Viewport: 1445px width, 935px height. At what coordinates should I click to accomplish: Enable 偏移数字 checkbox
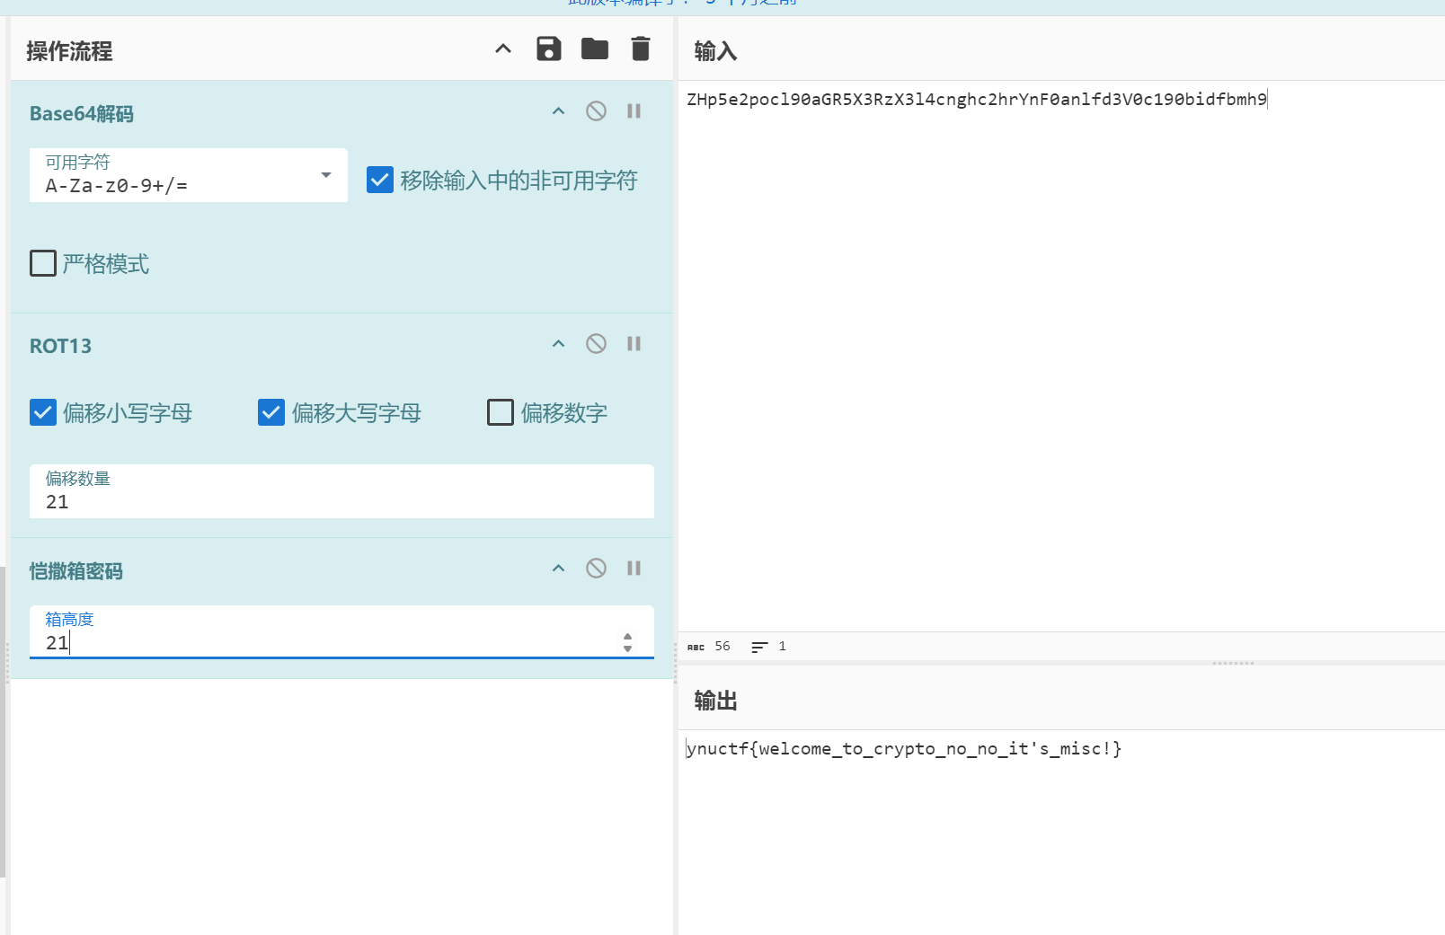pyautogui.click(x=501, y=412)
